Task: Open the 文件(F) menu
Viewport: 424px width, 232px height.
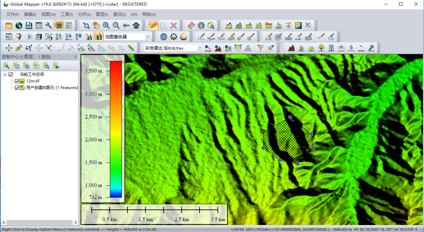Action: point(12,15)
